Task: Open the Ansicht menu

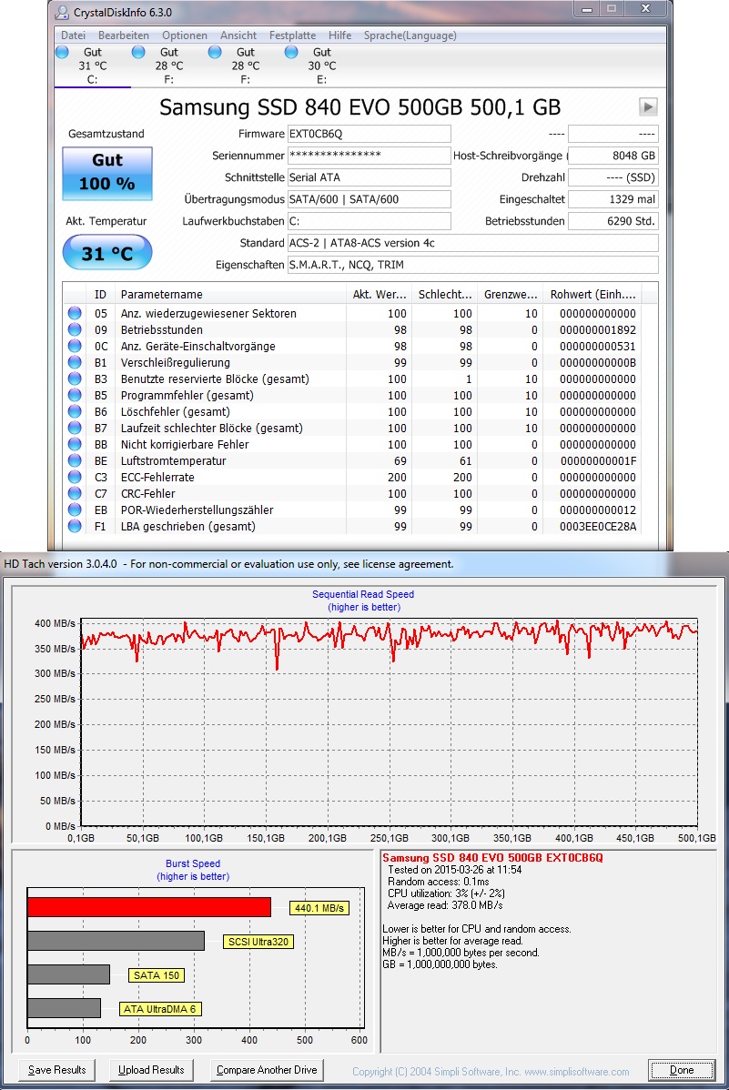Action: click(238, 35)
